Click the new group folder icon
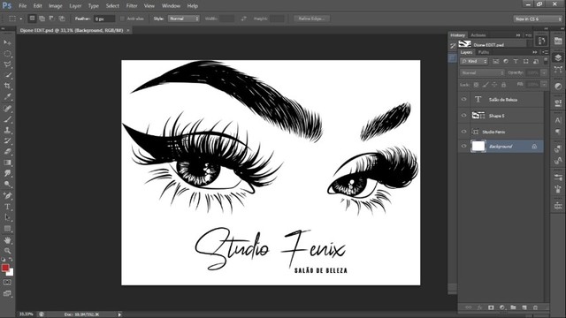The height and width of the screenshot is (318, 566). [x=513, y=307]
